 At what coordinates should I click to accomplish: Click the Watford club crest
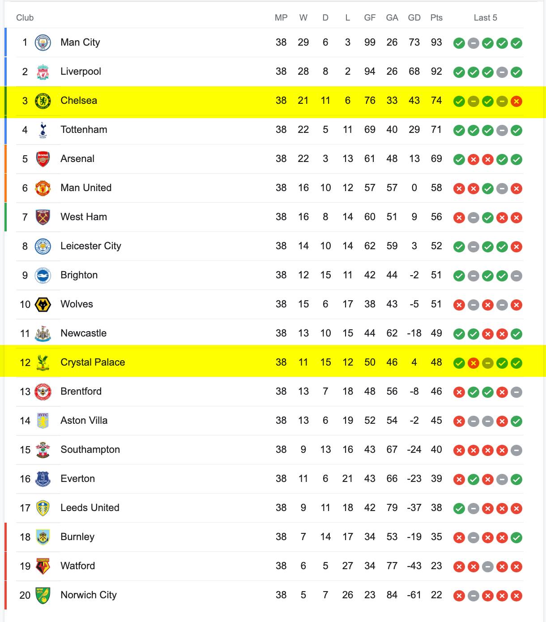pos(43,566)
